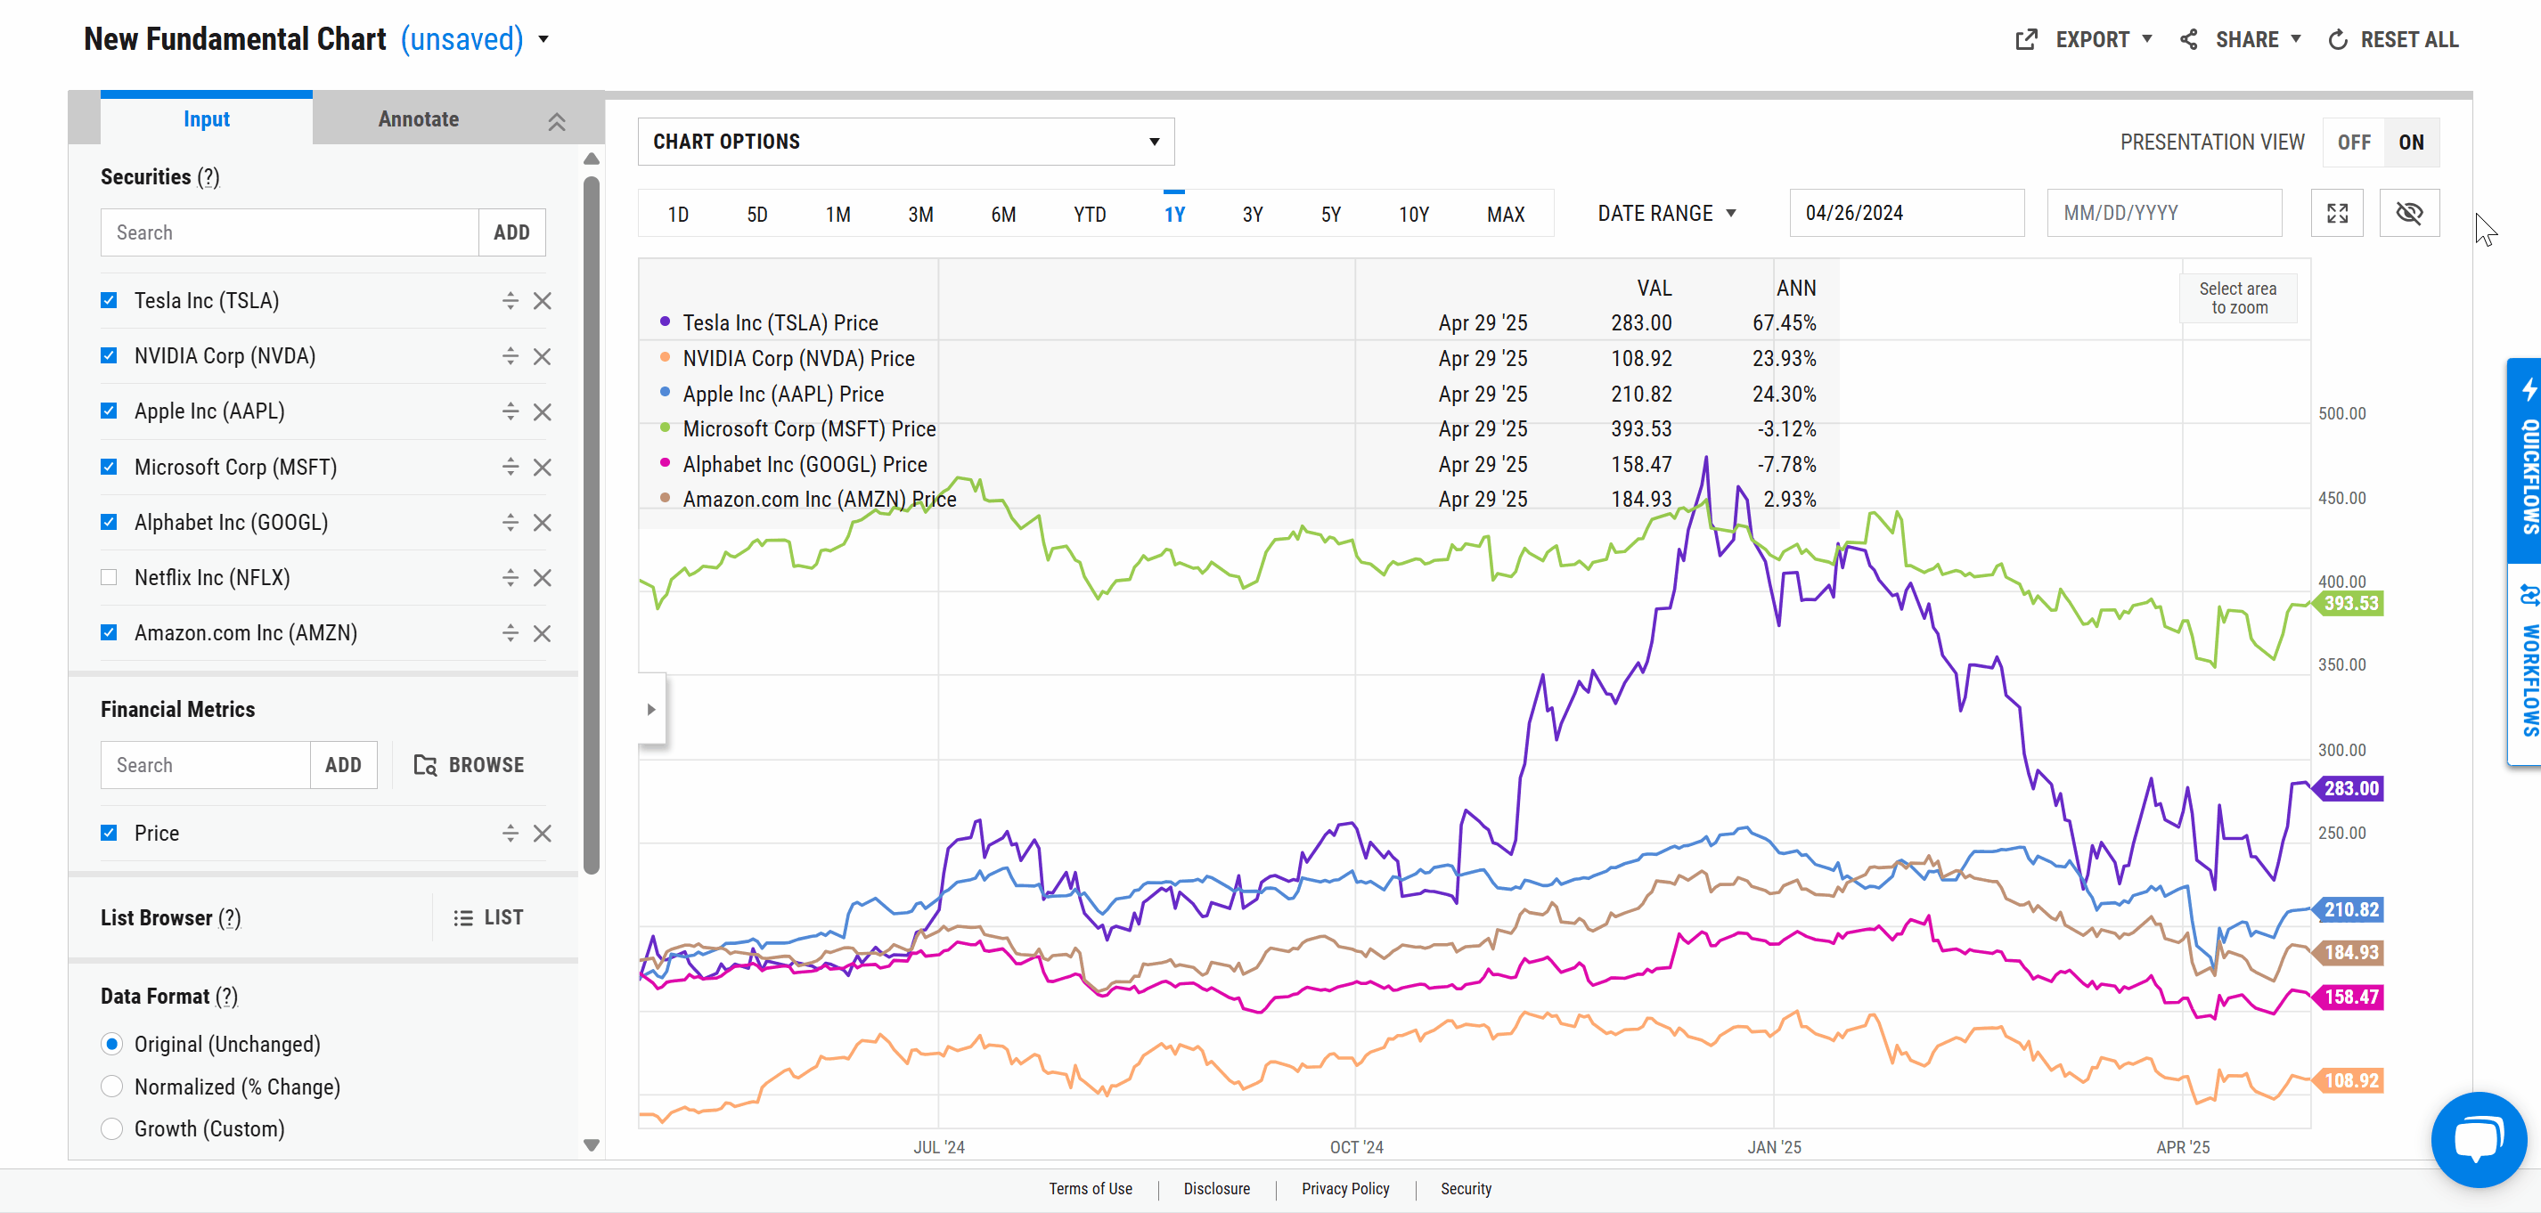Screen dimensions: 2541x1213
Task: Switch to the Input tab
Action: point(206,119)
